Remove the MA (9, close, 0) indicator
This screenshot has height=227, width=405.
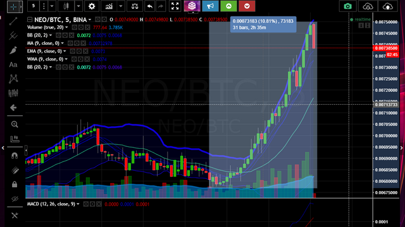[x=83, y=44]
